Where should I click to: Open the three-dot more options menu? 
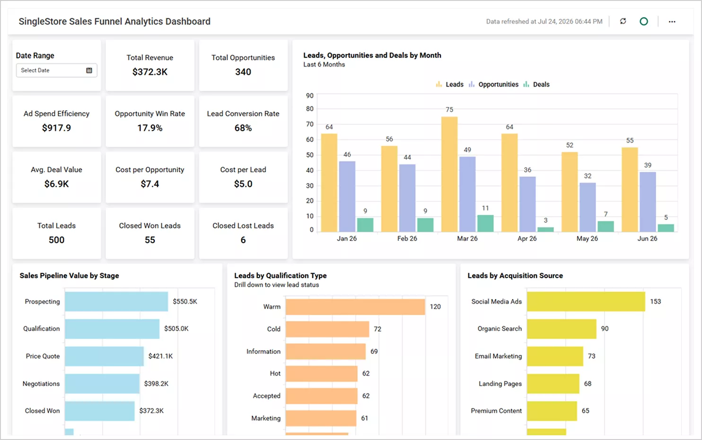click(x=672, y=22)
